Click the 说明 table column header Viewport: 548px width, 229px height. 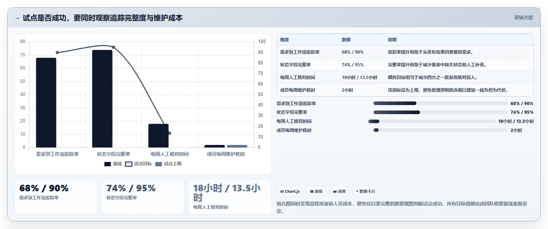point(392,40)
